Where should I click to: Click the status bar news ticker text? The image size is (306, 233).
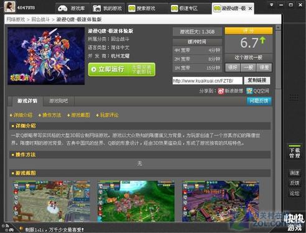[x=55, y=229]
